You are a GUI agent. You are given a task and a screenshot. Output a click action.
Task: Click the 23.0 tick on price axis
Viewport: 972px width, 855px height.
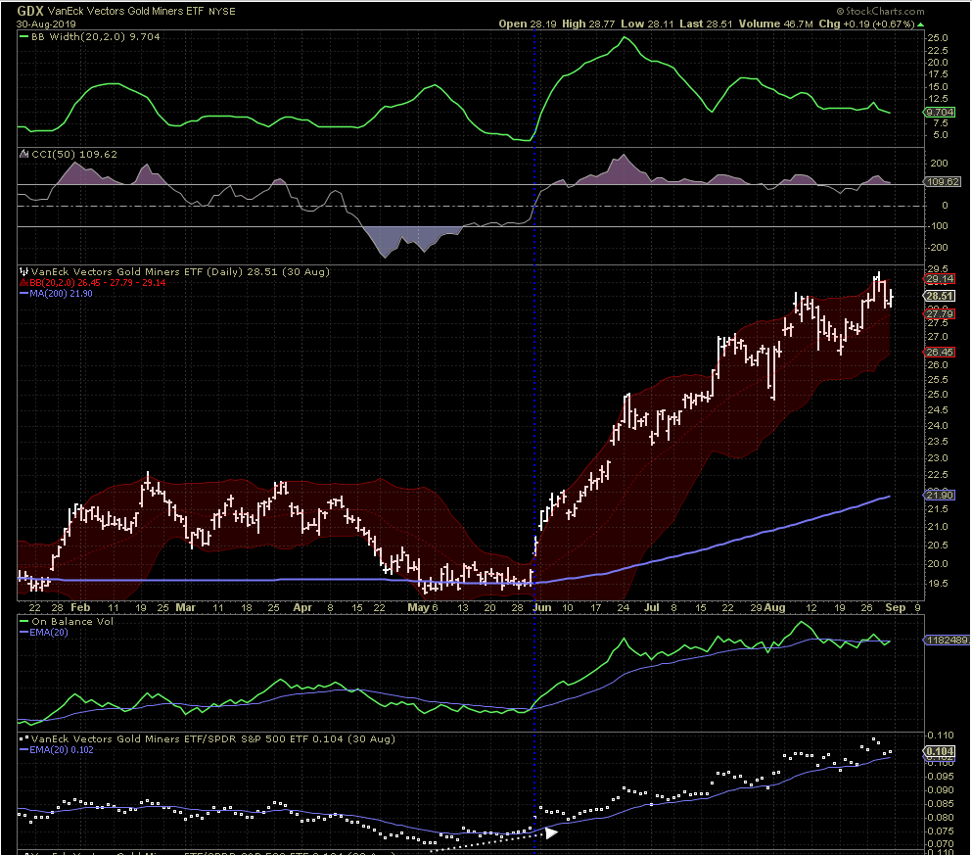(938, 458)
